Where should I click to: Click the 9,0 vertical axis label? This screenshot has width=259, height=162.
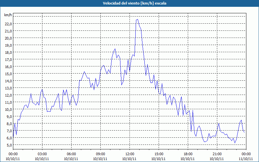coord(9,116)
